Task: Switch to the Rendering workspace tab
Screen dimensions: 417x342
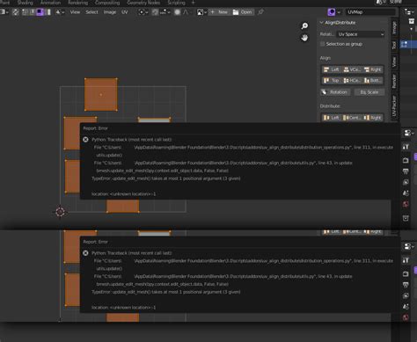Action: point(77,3)
